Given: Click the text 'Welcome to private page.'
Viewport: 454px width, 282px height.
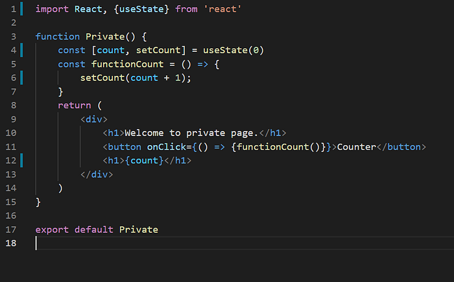Looking at the screenshot, I should (x=191, y=133).
